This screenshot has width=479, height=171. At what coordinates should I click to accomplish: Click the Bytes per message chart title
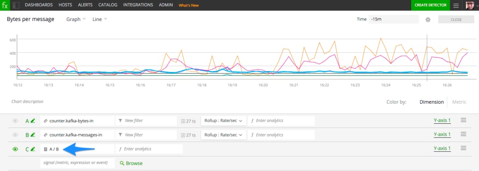pos(30,19)
